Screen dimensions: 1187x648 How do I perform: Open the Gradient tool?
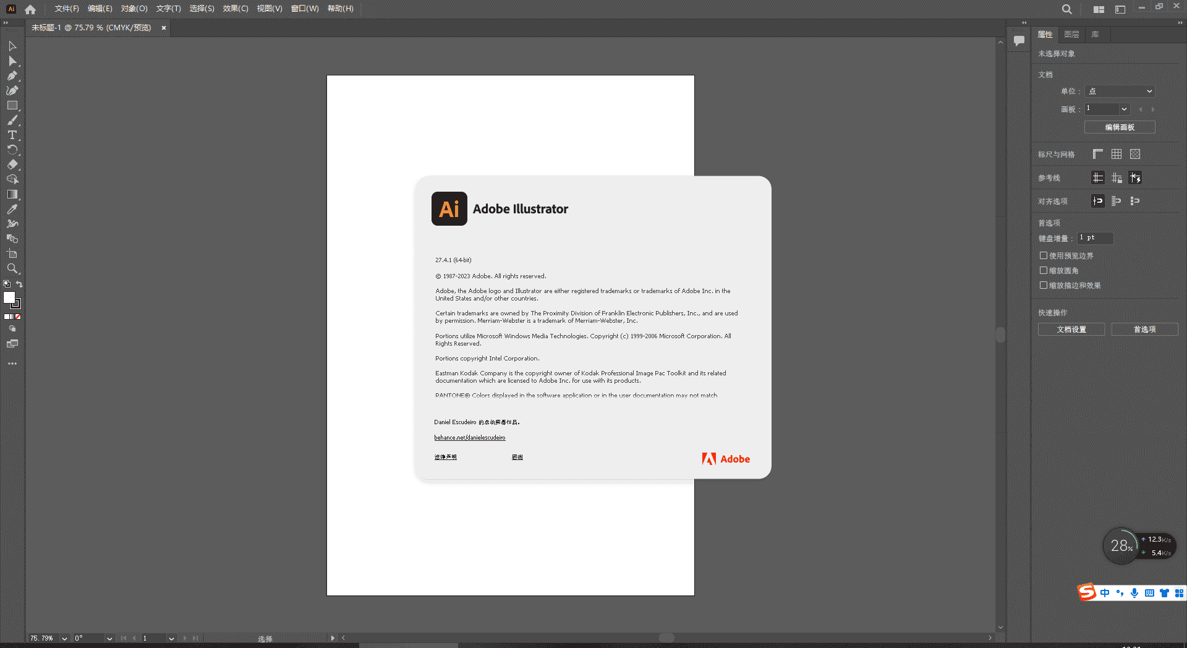click(x=13, y=194)
